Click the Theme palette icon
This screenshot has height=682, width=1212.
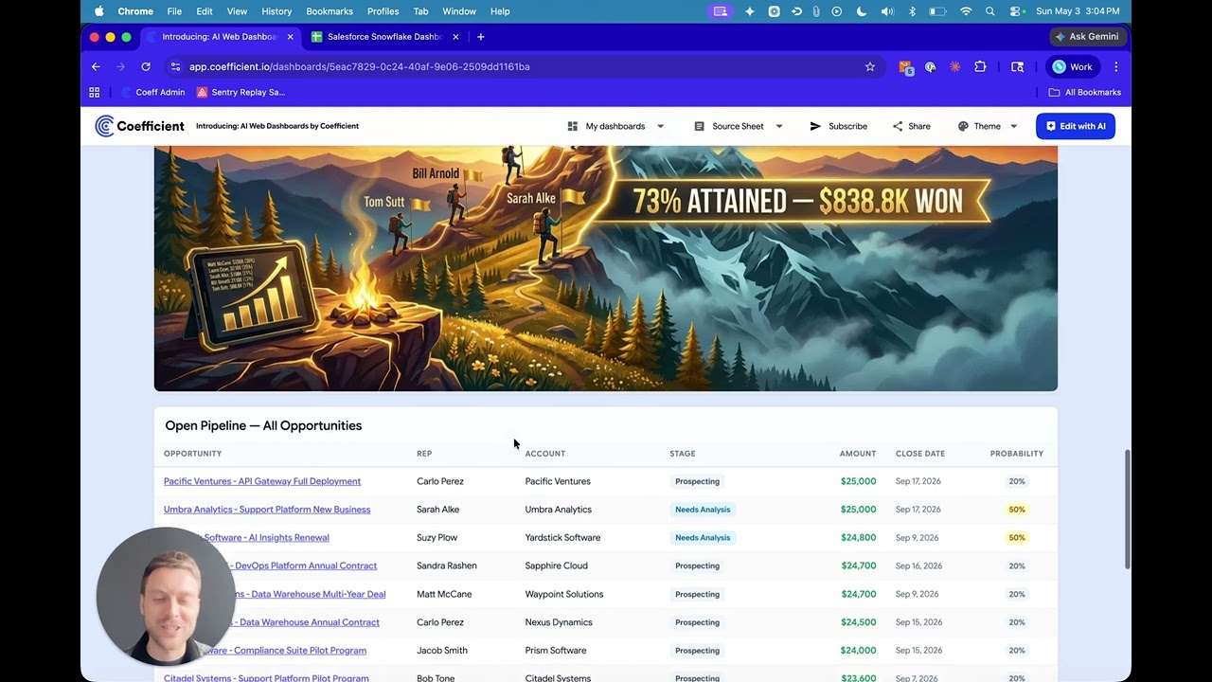pyautogui.click(x=963, y=126)
